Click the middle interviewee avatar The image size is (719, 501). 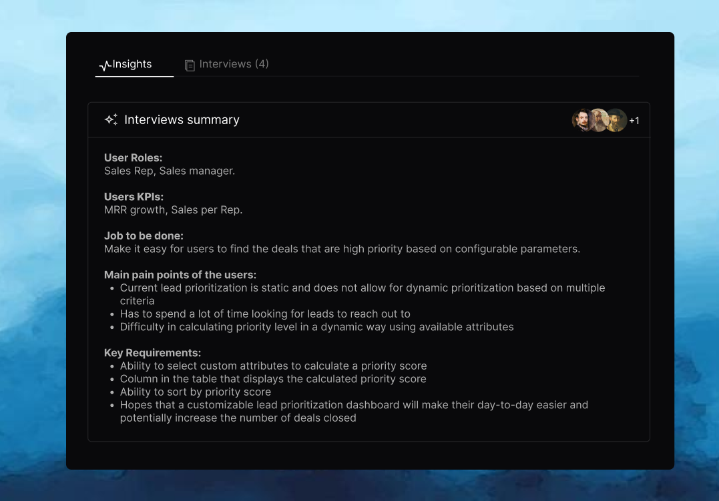[598, 120]
